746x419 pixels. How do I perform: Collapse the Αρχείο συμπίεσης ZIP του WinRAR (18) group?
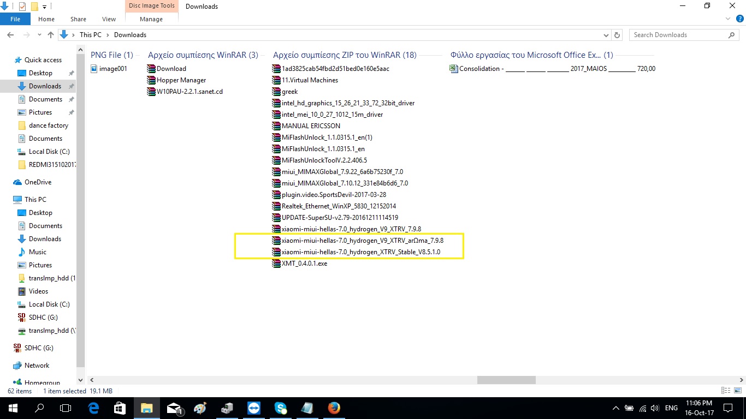345,55
